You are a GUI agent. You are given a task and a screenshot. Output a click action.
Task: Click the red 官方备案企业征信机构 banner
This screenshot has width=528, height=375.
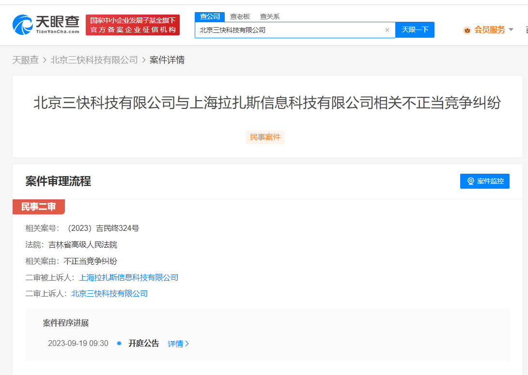(133, 25)
